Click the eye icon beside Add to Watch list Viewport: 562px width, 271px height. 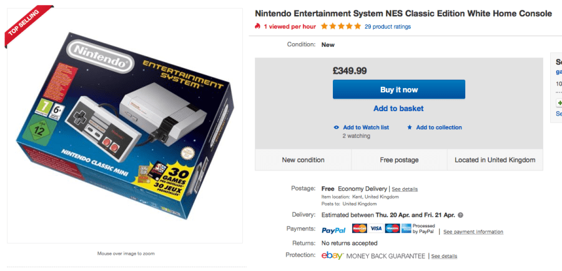click(x=337, y=127)
